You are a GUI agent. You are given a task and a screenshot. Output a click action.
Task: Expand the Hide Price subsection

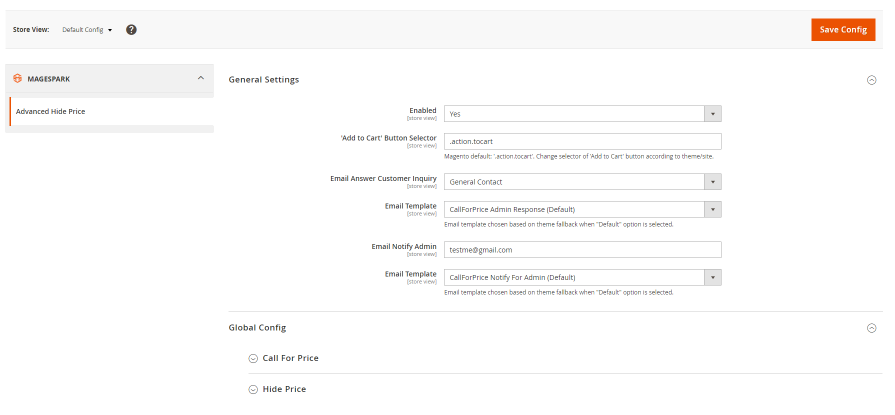[x=253, y=389]
